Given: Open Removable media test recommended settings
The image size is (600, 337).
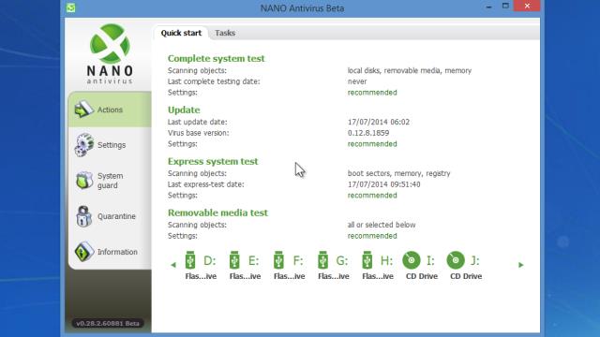Looking at the screenshot, I should (x=372, y=236).
